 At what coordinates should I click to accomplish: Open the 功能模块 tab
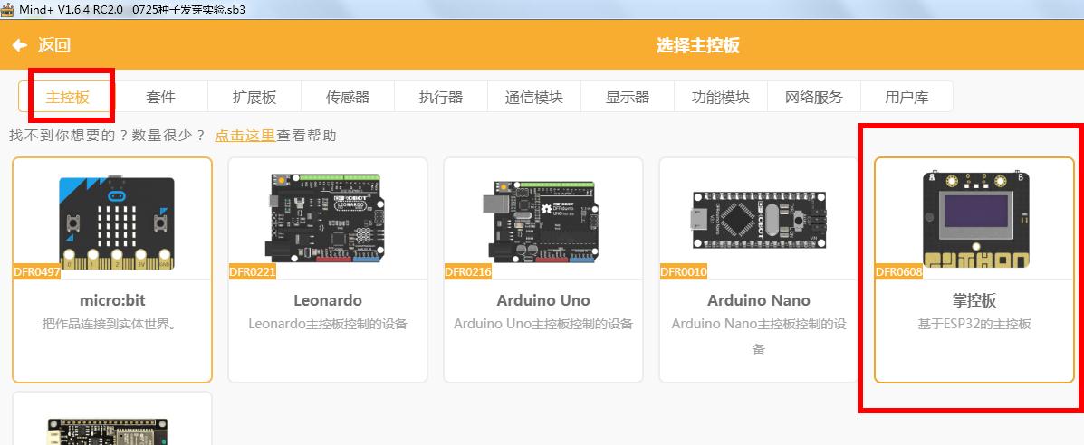(721, 97)
